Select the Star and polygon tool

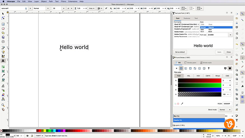tap(3, 33)
